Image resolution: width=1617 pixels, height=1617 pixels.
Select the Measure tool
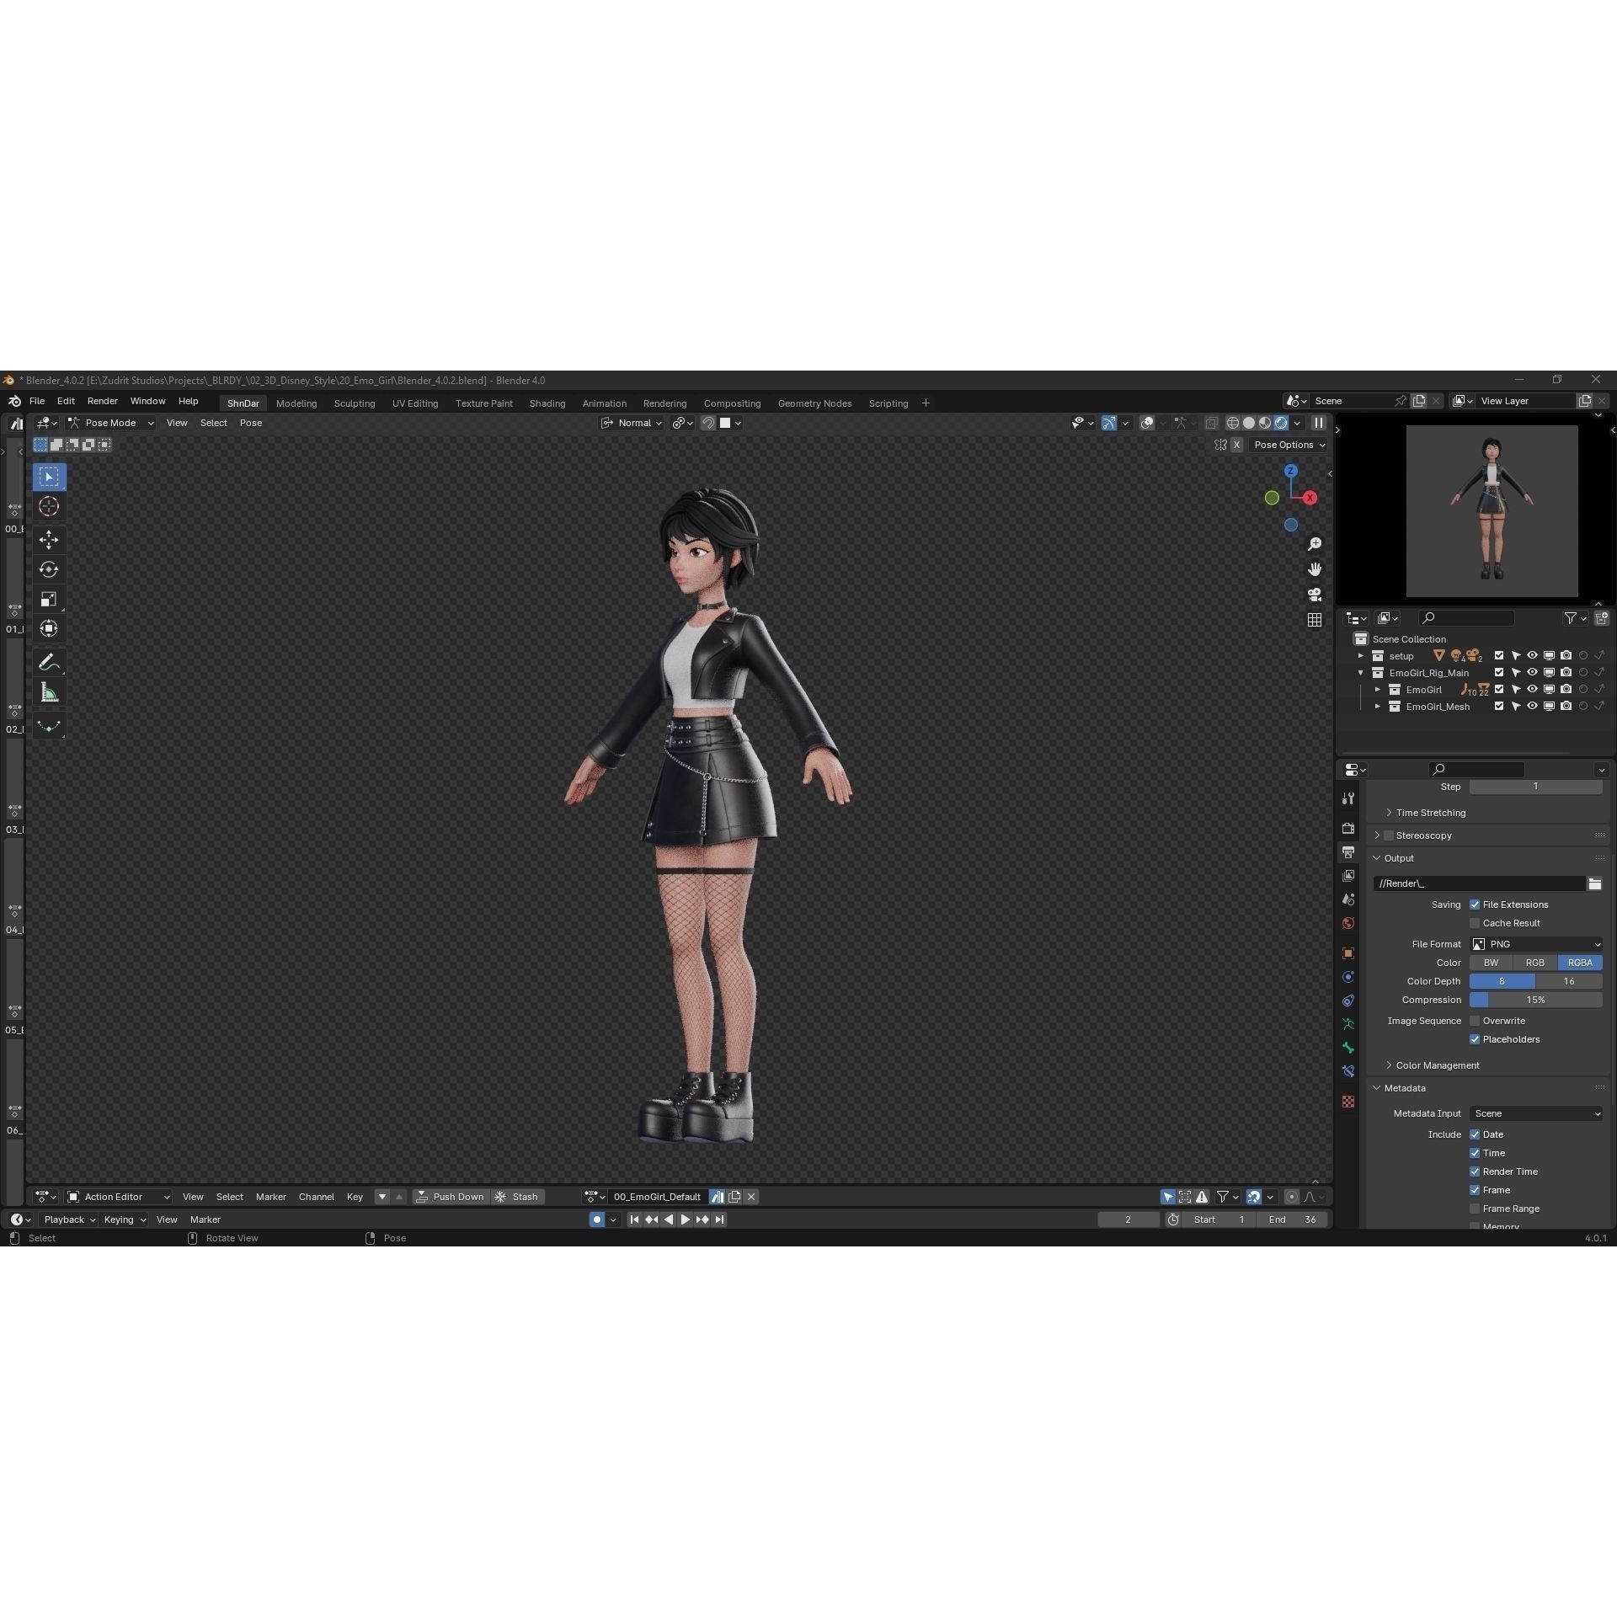[x=49, y=691]
